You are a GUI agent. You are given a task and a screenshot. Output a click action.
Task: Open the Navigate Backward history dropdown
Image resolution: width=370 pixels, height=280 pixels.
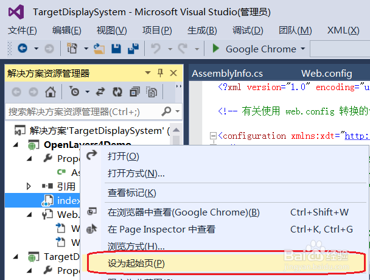point(36,49)
